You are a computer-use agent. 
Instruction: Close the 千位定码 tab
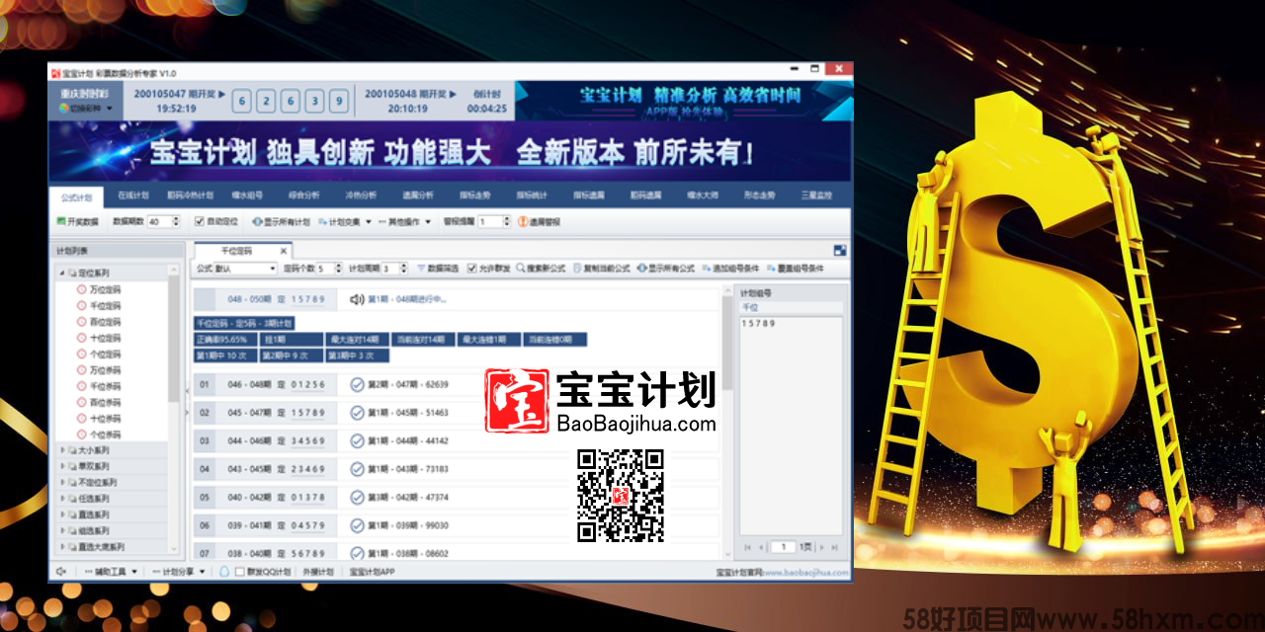(x=284, y=251)
